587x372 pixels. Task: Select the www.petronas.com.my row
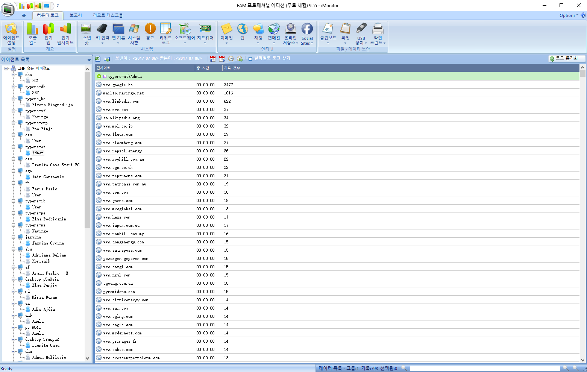[x=337, y=184]
